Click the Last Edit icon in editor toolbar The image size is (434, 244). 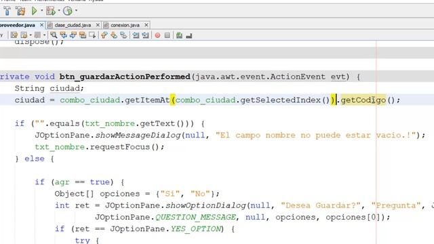(14, 35)
